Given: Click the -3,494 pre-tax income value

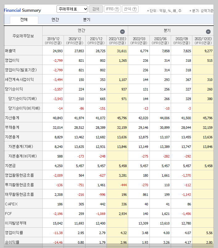Looking at the screenshot, I should click(58, 80).
